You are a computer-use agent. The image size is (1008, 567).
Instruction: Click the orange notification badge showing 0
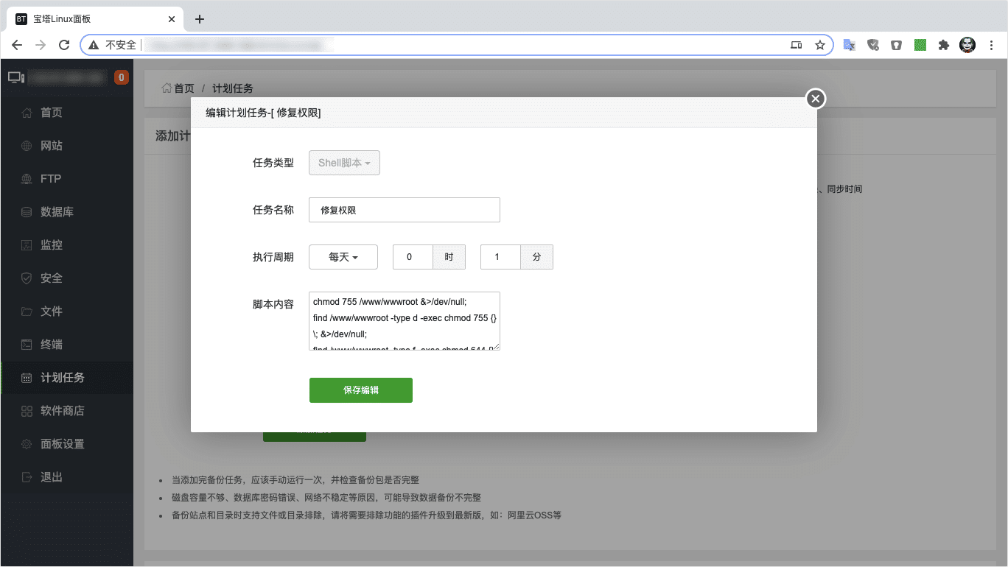click(x=122, y=77)
